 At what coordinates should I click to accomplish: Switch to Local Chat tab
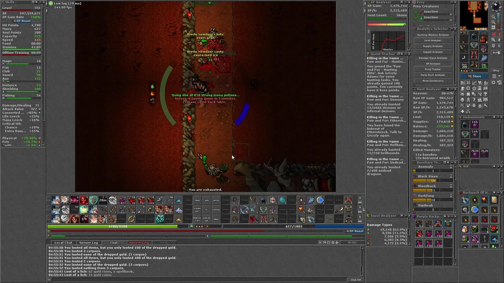(x=63, y=243)
